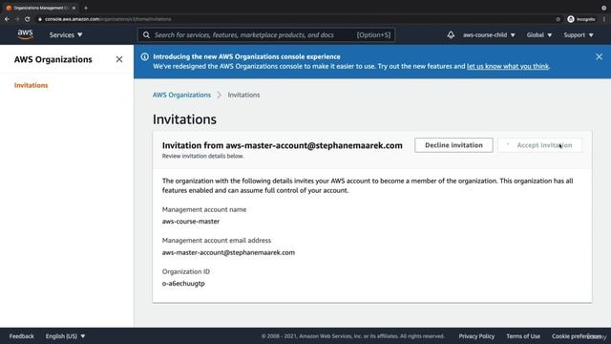Click the AWS logo home icon
The height and width of the screenshot is (344, 611).
pos(25,34)
